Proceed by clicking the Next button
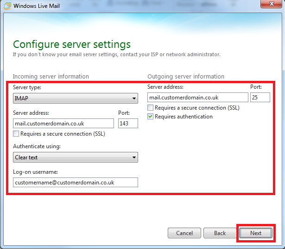Viewport: 285px width, 249px height. [256, 233]
